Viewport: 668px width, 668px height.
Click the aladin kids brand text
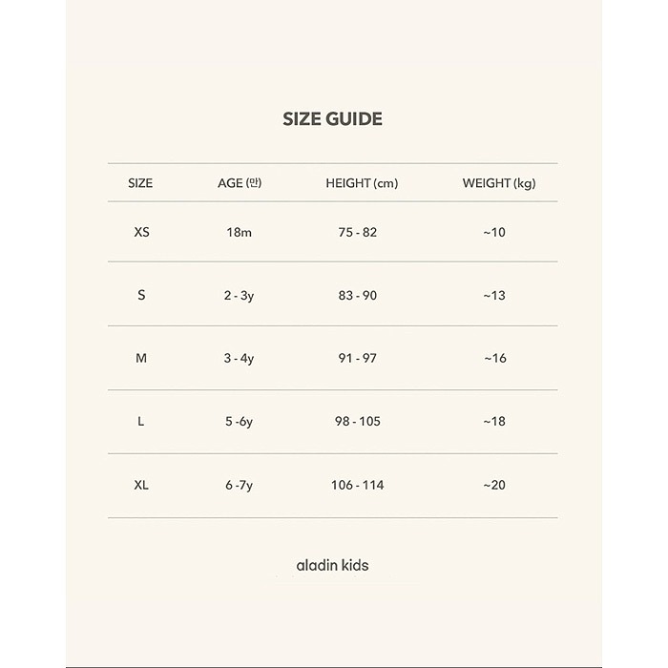332,565
